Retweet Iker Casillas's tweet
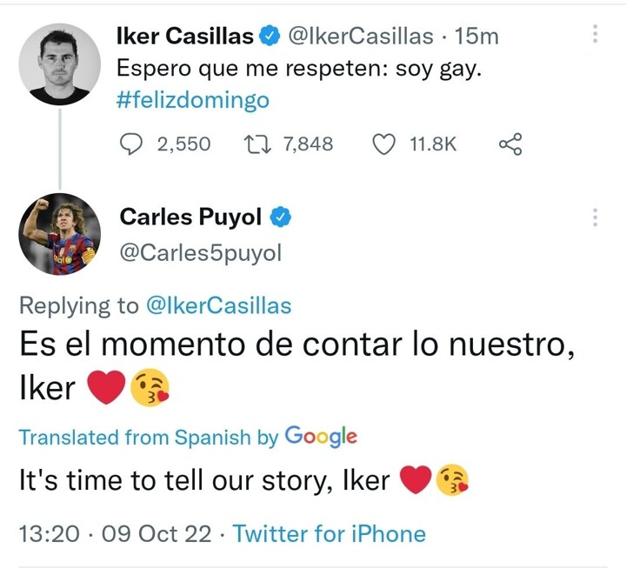The height and width of the screenshot is (575, 626). (258, 144)
